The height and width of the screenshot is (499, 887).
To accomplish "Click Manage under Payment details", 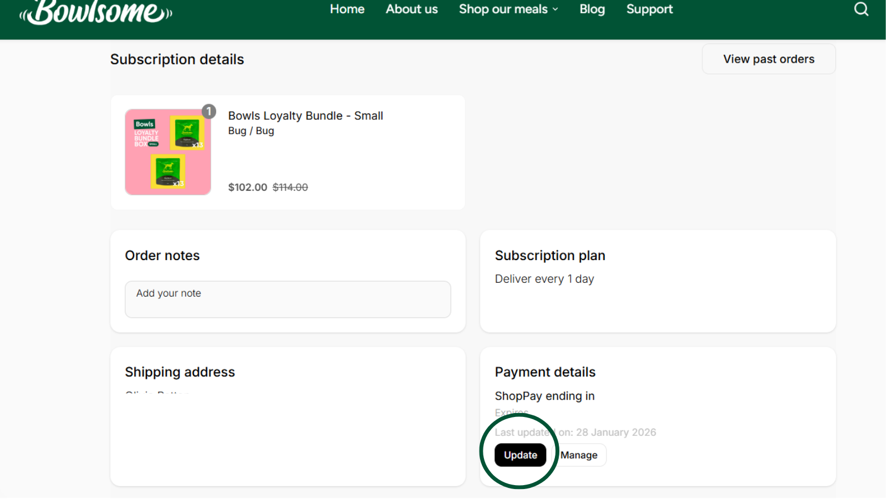I will [x=579, y=455].
